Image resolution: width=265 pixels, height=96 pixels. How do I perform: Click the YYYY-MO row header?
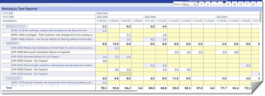coord(8,13)
